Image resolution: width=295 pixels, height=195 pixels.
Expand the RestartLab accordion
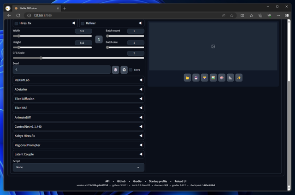point(78,80)
